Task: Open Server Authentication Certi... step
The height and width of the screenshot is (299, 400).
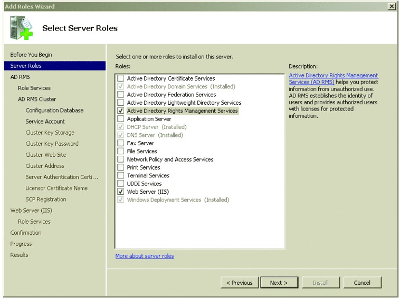Action: pos(62,177)
